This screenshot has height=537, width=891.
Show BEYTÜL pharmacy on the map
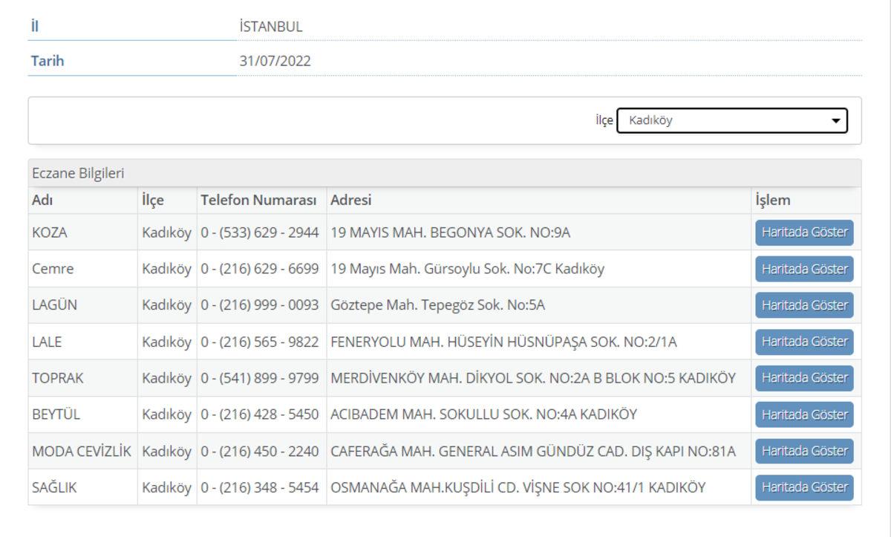tap(804, 414)
